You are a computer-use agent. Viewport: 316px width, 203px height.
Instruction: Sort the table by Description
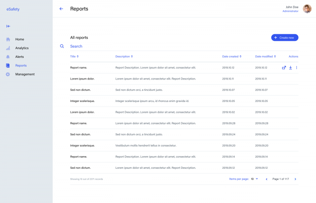click(124, 56)
